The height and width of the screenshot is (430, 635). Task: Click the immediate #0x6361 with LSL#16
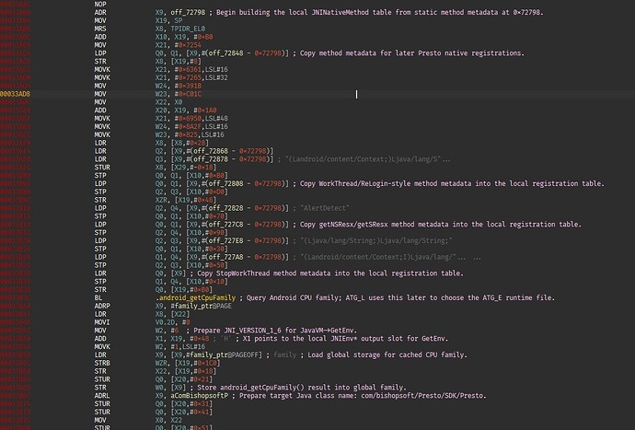[x=190, y=69]
